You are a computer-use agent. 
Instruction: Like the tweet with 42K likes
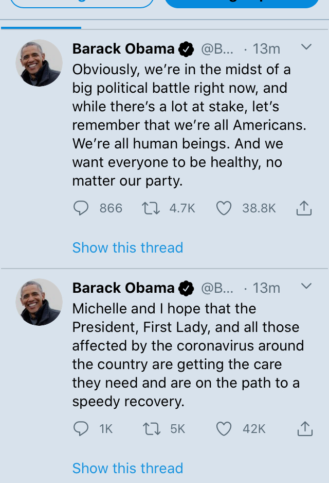point(224,429)
